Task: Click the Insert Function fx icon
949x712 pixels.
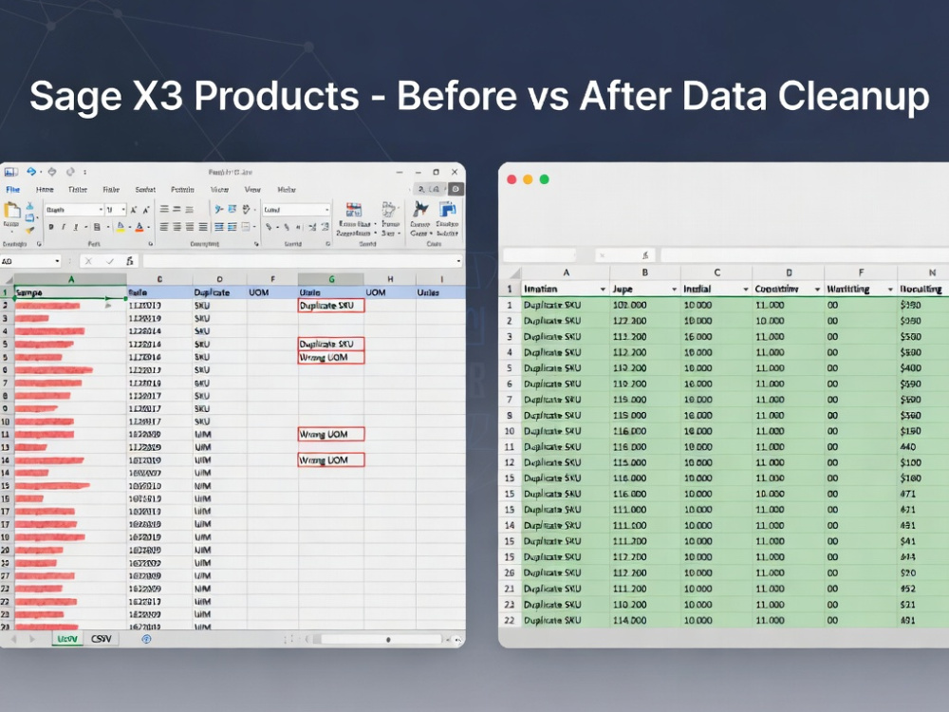Action: click(129, 261)
